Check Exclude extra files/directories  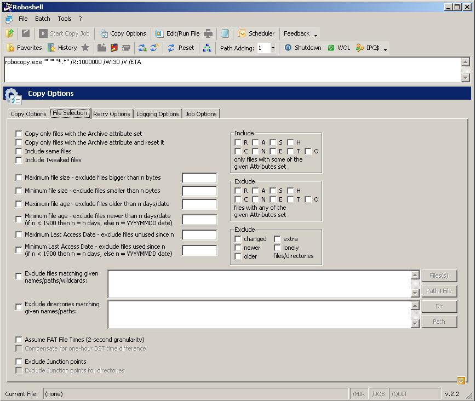(278, 239)
